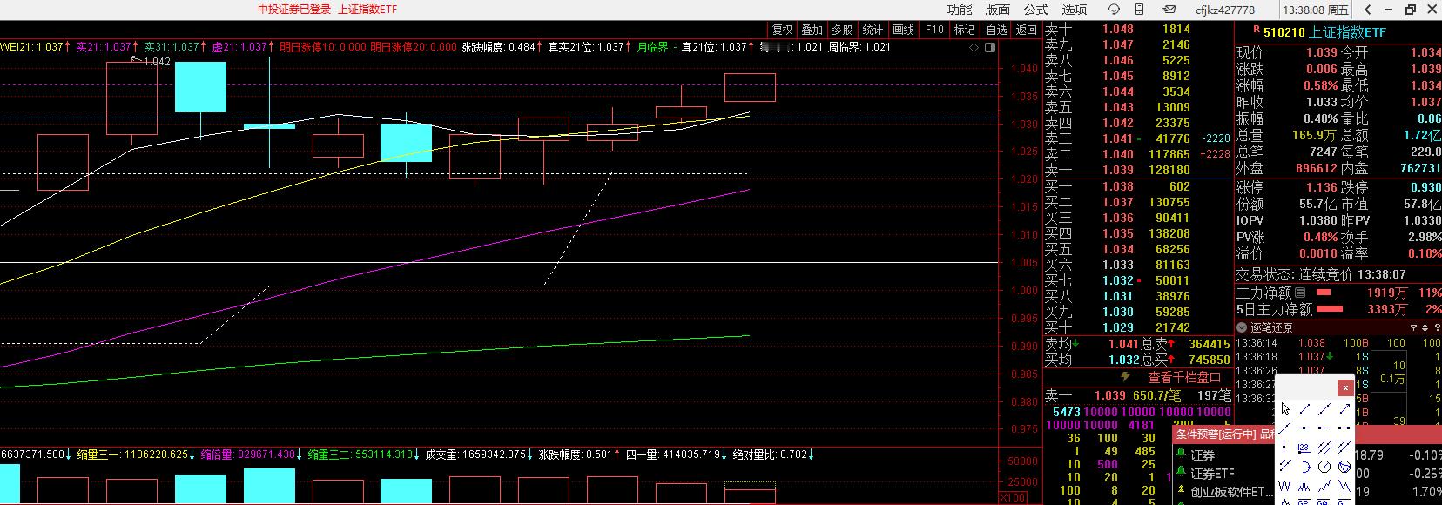Click the back arrow next to the clock

(1367, 10)
